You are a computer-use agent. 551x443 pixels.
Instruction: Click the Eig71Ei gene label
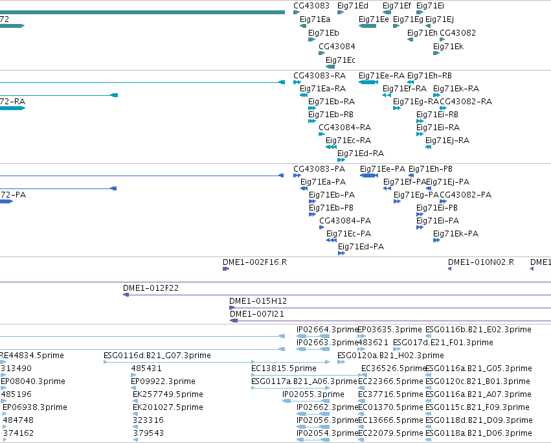(x=430, y=6)
